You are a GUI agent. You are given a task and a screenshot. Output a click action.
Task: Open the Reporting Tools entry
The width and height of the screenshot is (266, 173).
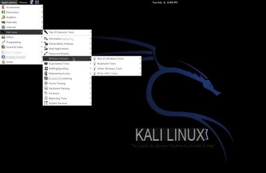click(x=67, y=98)
